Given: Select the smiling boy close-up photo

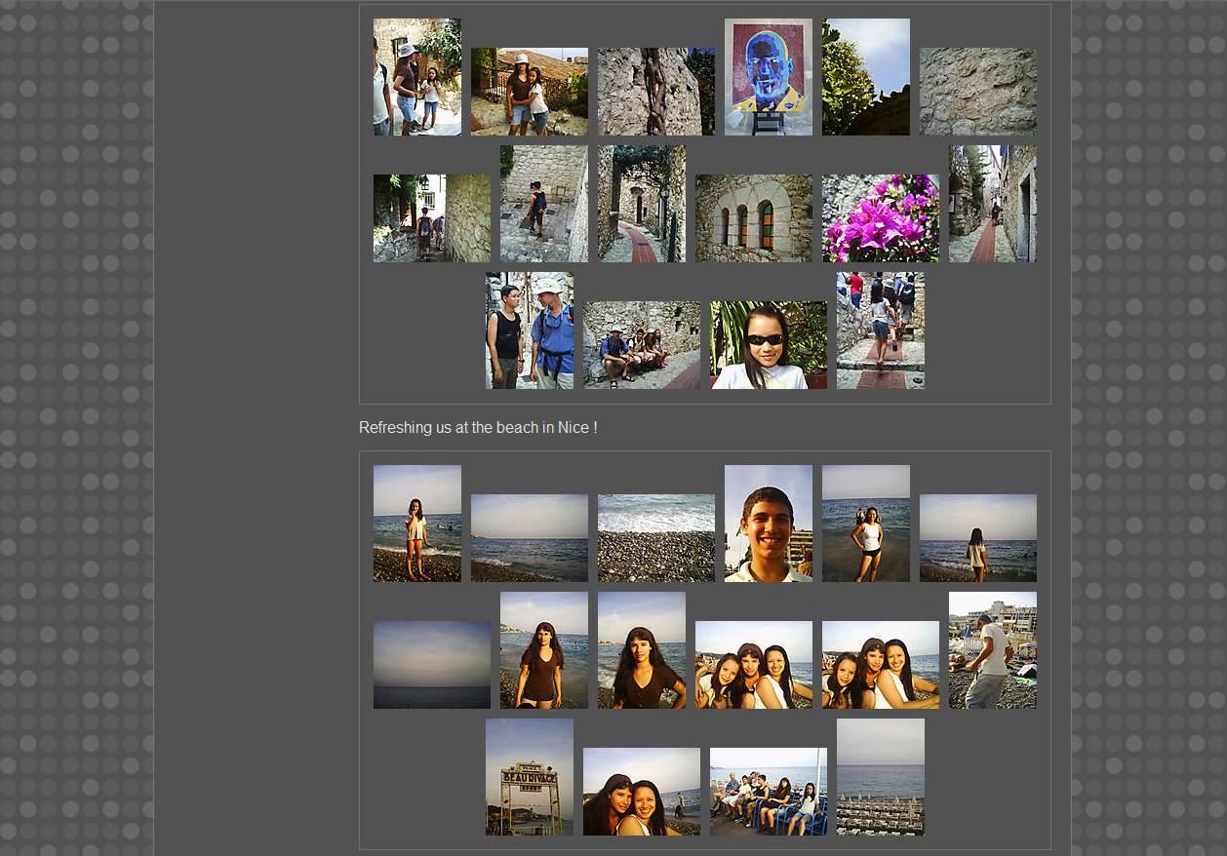Looking at the screenshot, I should [x=768, y=524].
